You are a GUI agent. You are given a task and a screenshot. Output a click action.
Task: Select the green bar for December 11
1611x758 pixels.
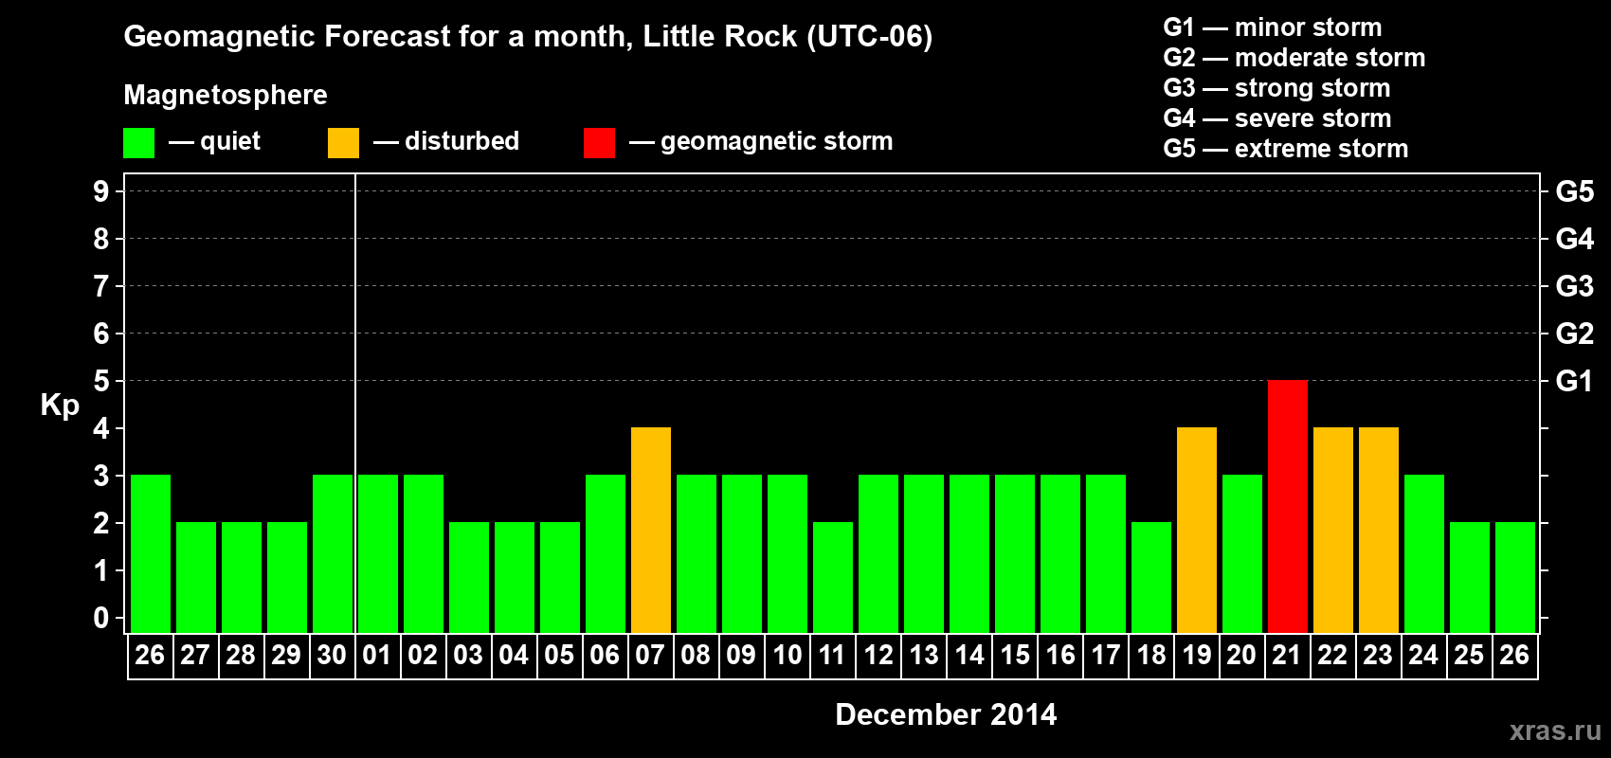pos(833,577)
